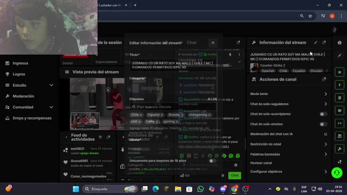Collapse the pinned chat message chevron
Viewport: 347px width, 195px height.
tap(239, 62)
